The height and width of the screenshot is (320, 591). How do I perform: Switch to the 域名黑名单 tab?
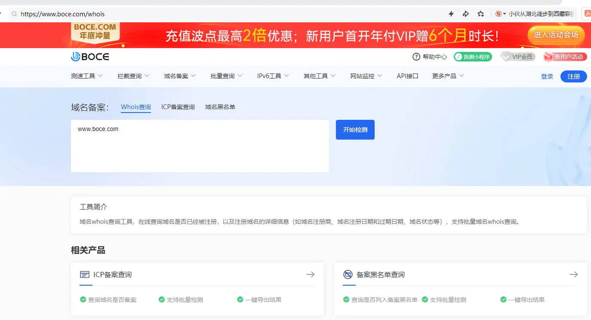[220, 107]
